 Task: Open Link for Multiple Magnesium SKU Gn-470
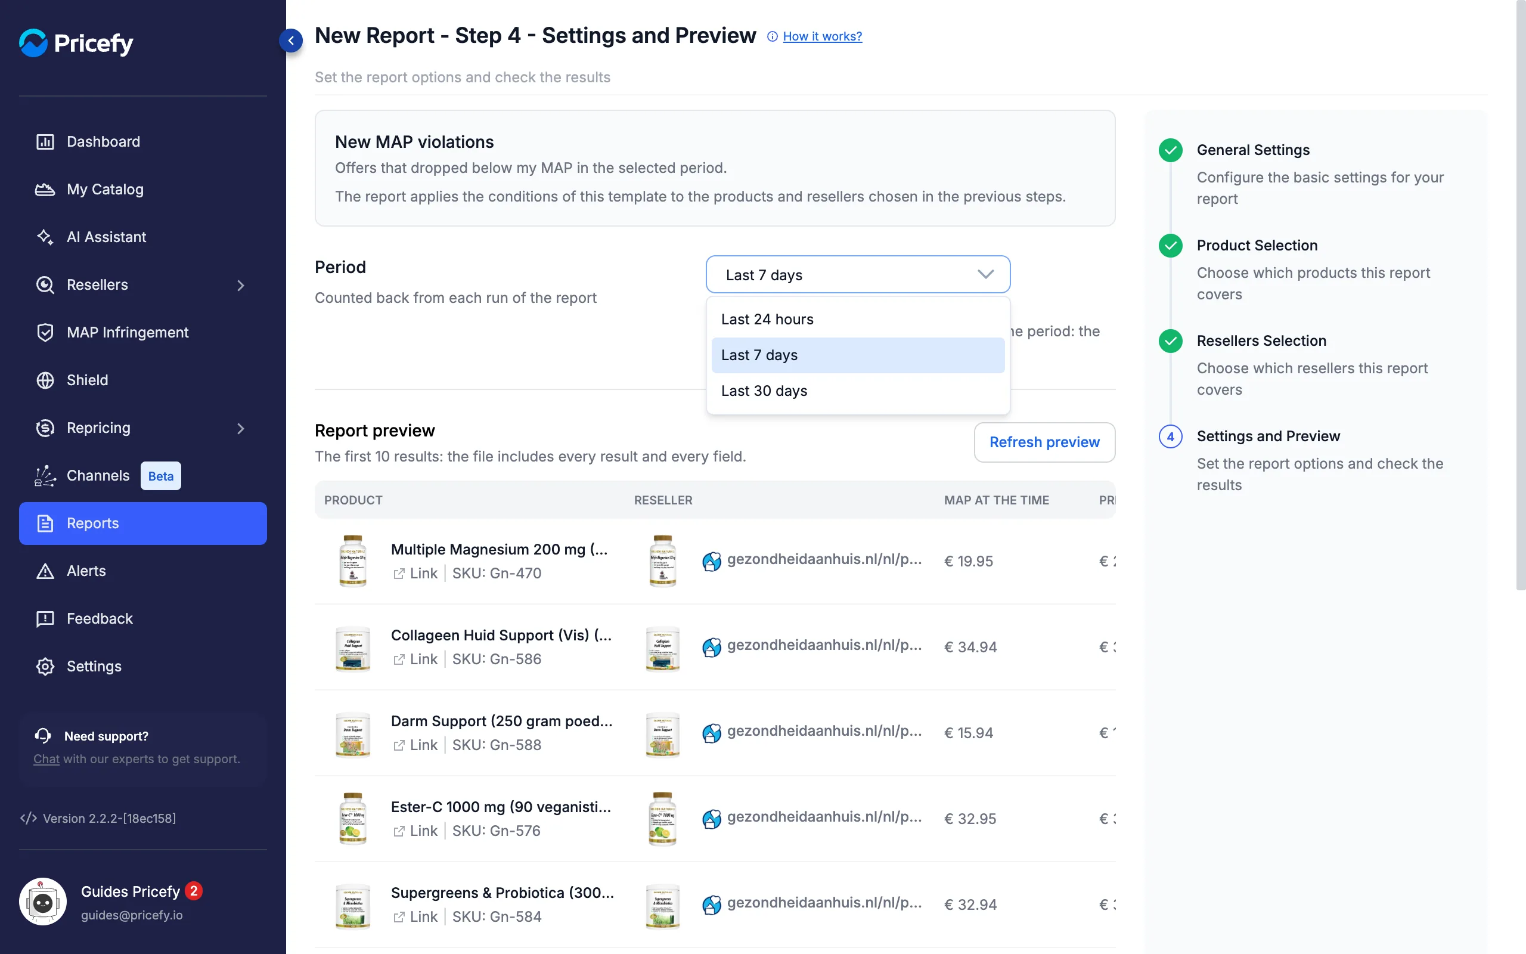tap(415, 574)
